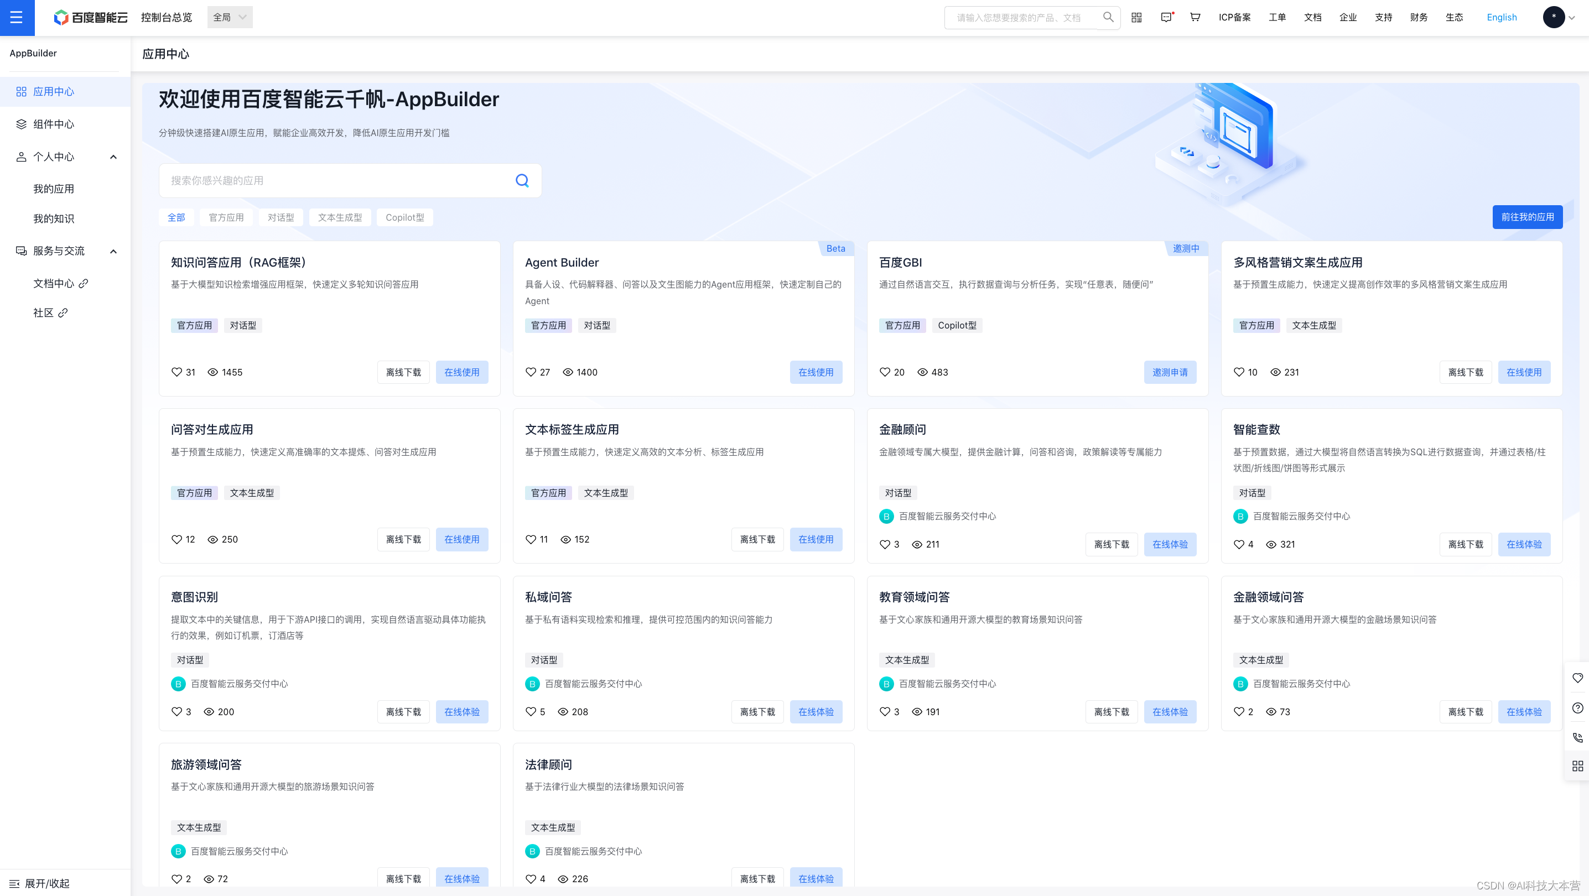Click the shopping cart icon in header

[x=1195, y=17]
